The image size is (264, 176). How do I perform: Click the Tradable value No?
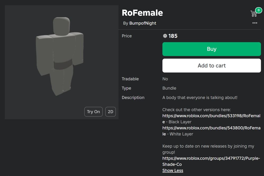(x=165, y=79)
